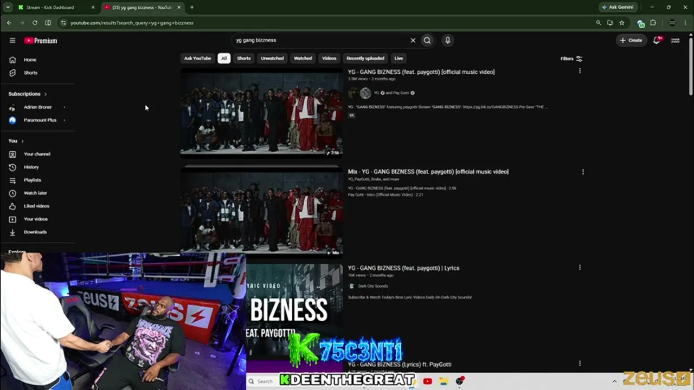Open Your channel in the sidebar

(x=38, y=154)
